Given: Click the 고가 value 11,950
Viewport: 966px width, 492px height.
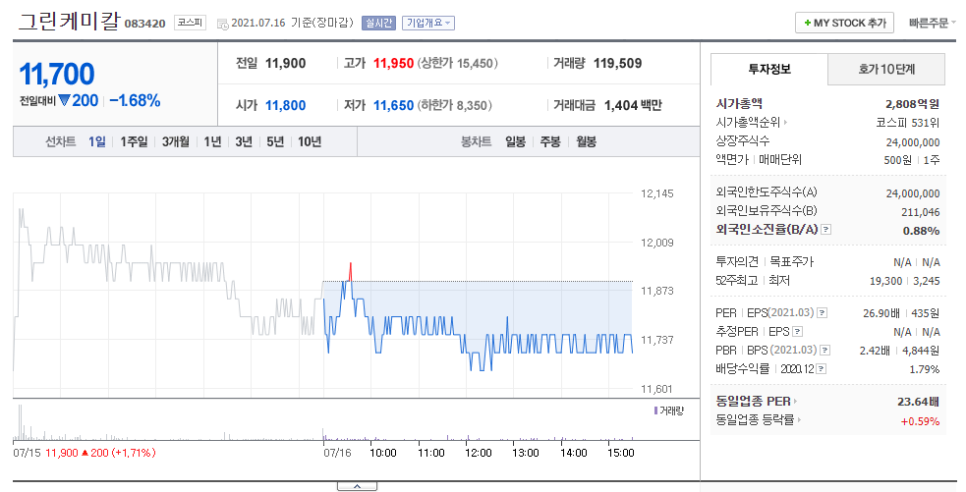Looking at the screenshot, I should click(393, 64).
